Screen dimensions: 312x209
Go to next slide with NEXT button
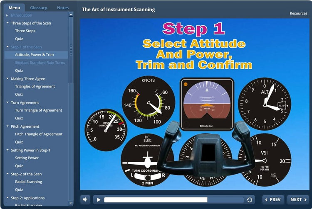pyautogui.click(x=298, y=199)
